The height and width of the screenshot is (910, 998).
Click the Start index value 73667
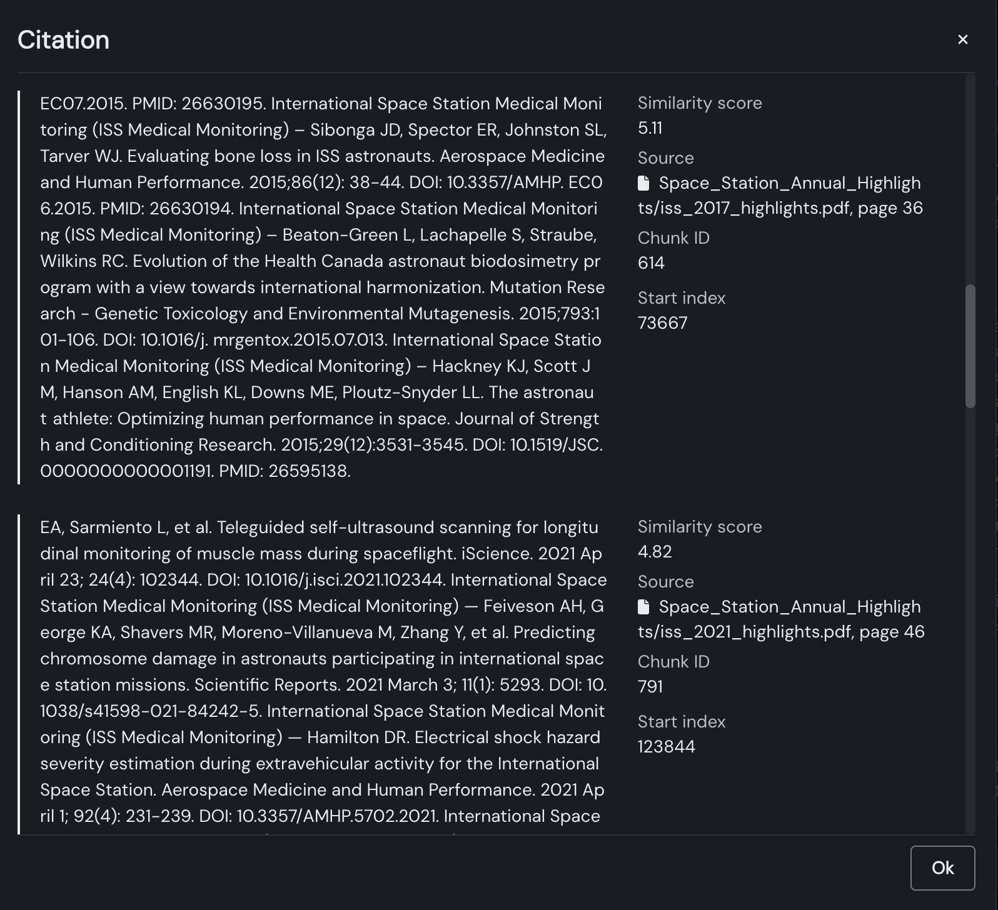(662, 323)
